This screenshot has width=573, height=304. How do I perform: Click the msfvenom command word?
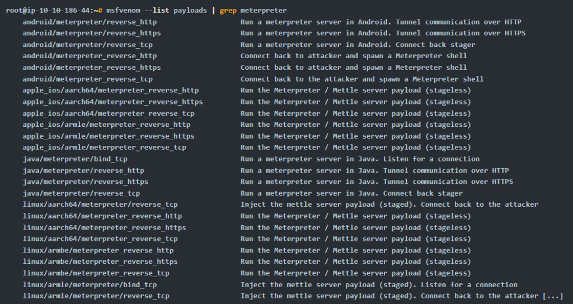(123, 11)
